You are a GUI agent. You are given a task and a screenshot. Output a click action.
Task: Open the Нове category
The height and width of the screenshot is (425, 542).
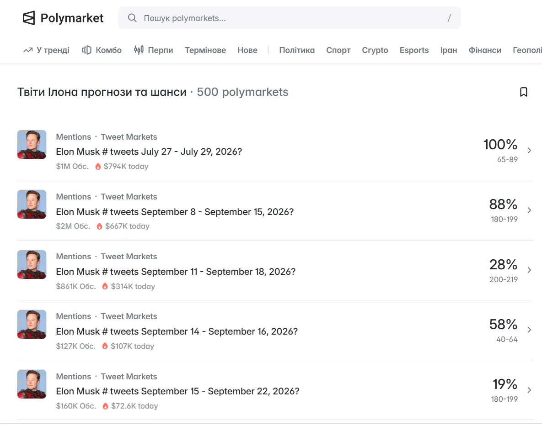(247, 50)
